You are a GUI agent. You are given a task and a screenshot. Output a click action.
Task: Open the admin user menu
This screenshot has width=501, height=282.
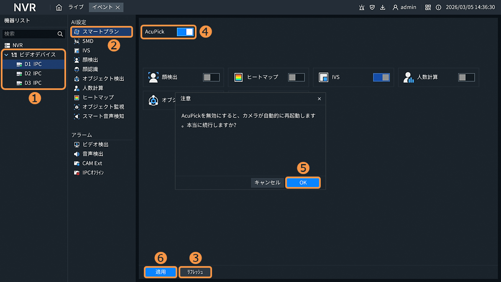(x=404, y=7)
